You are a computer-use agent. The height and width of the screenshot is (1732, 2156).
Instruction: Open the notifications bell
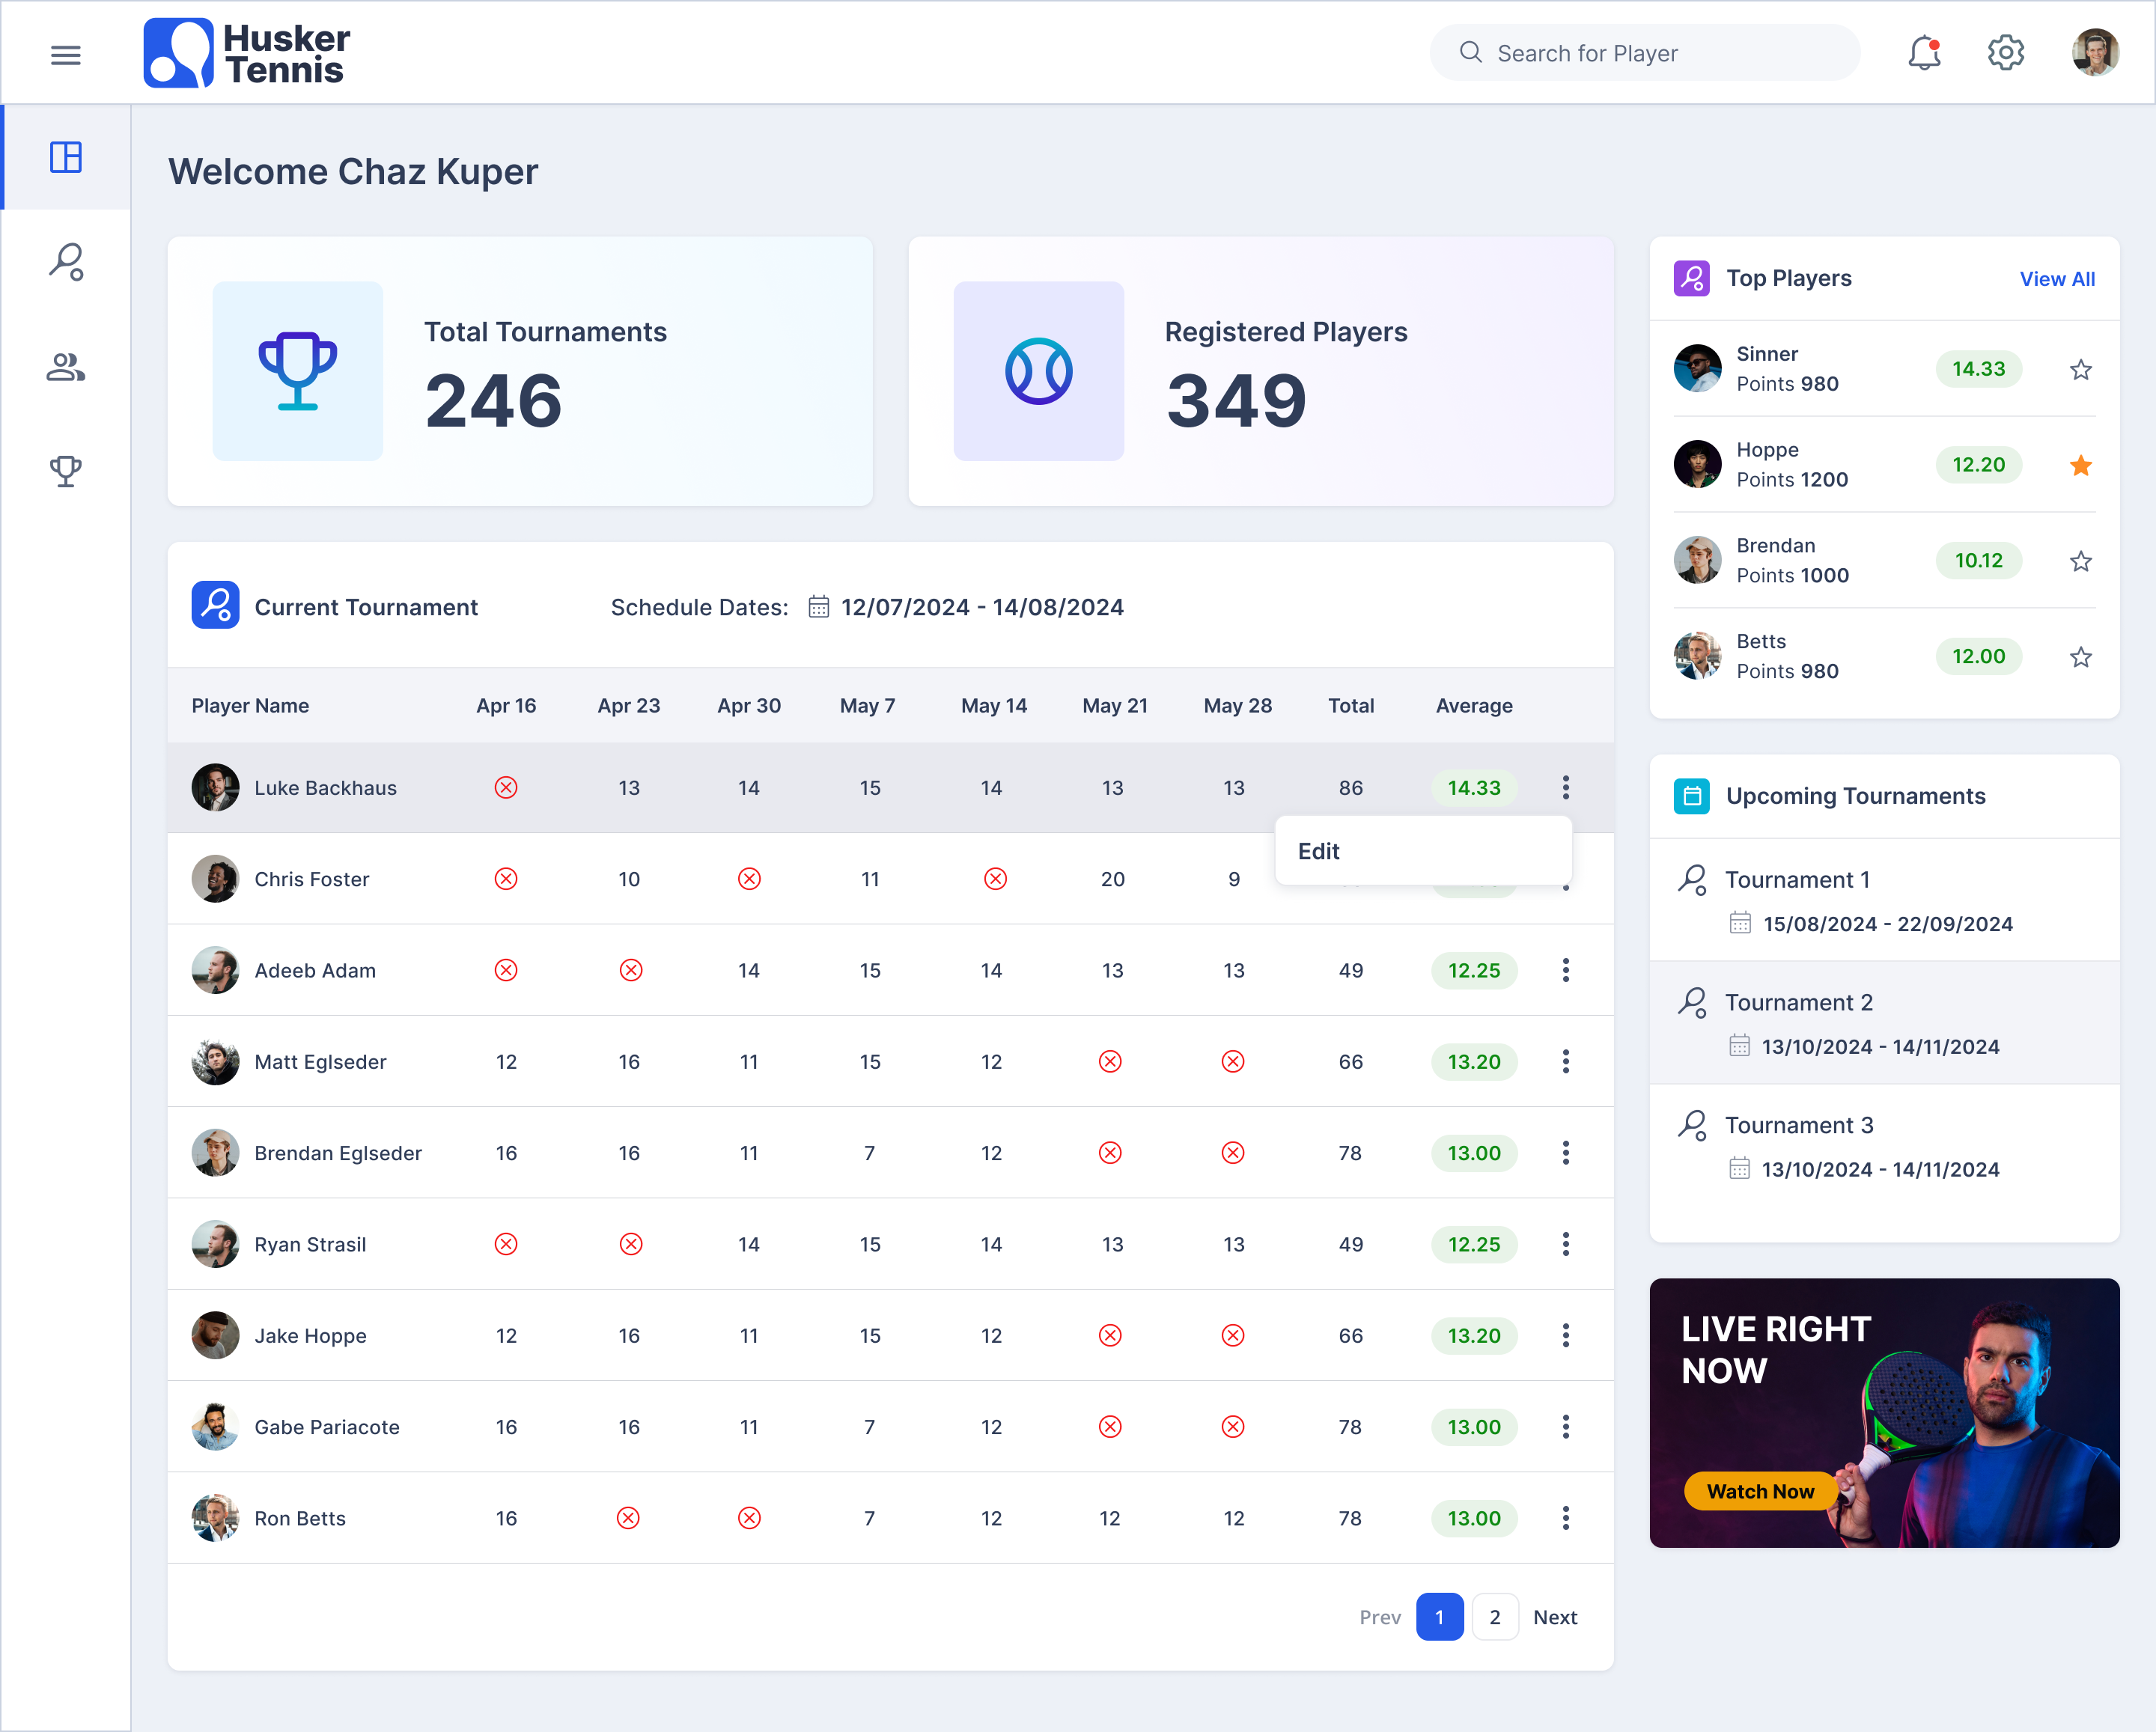pyautogui.click(x=1923, y=53)
